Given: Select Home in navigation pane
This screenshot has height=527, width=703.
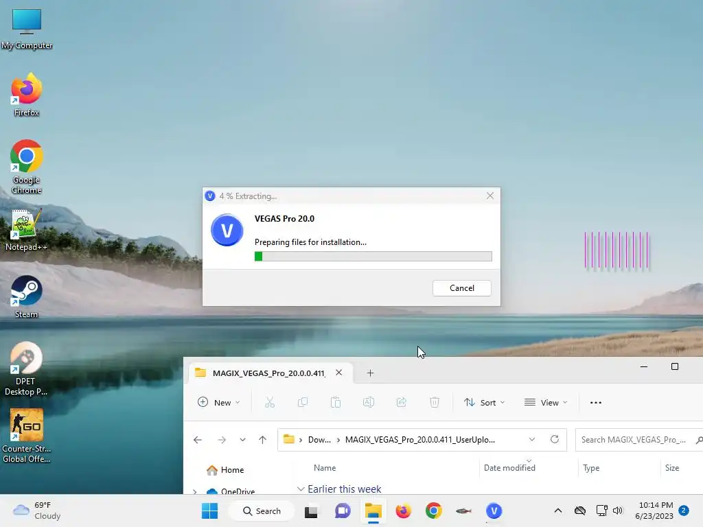Looking at the screenshot, I should (225, 469).
